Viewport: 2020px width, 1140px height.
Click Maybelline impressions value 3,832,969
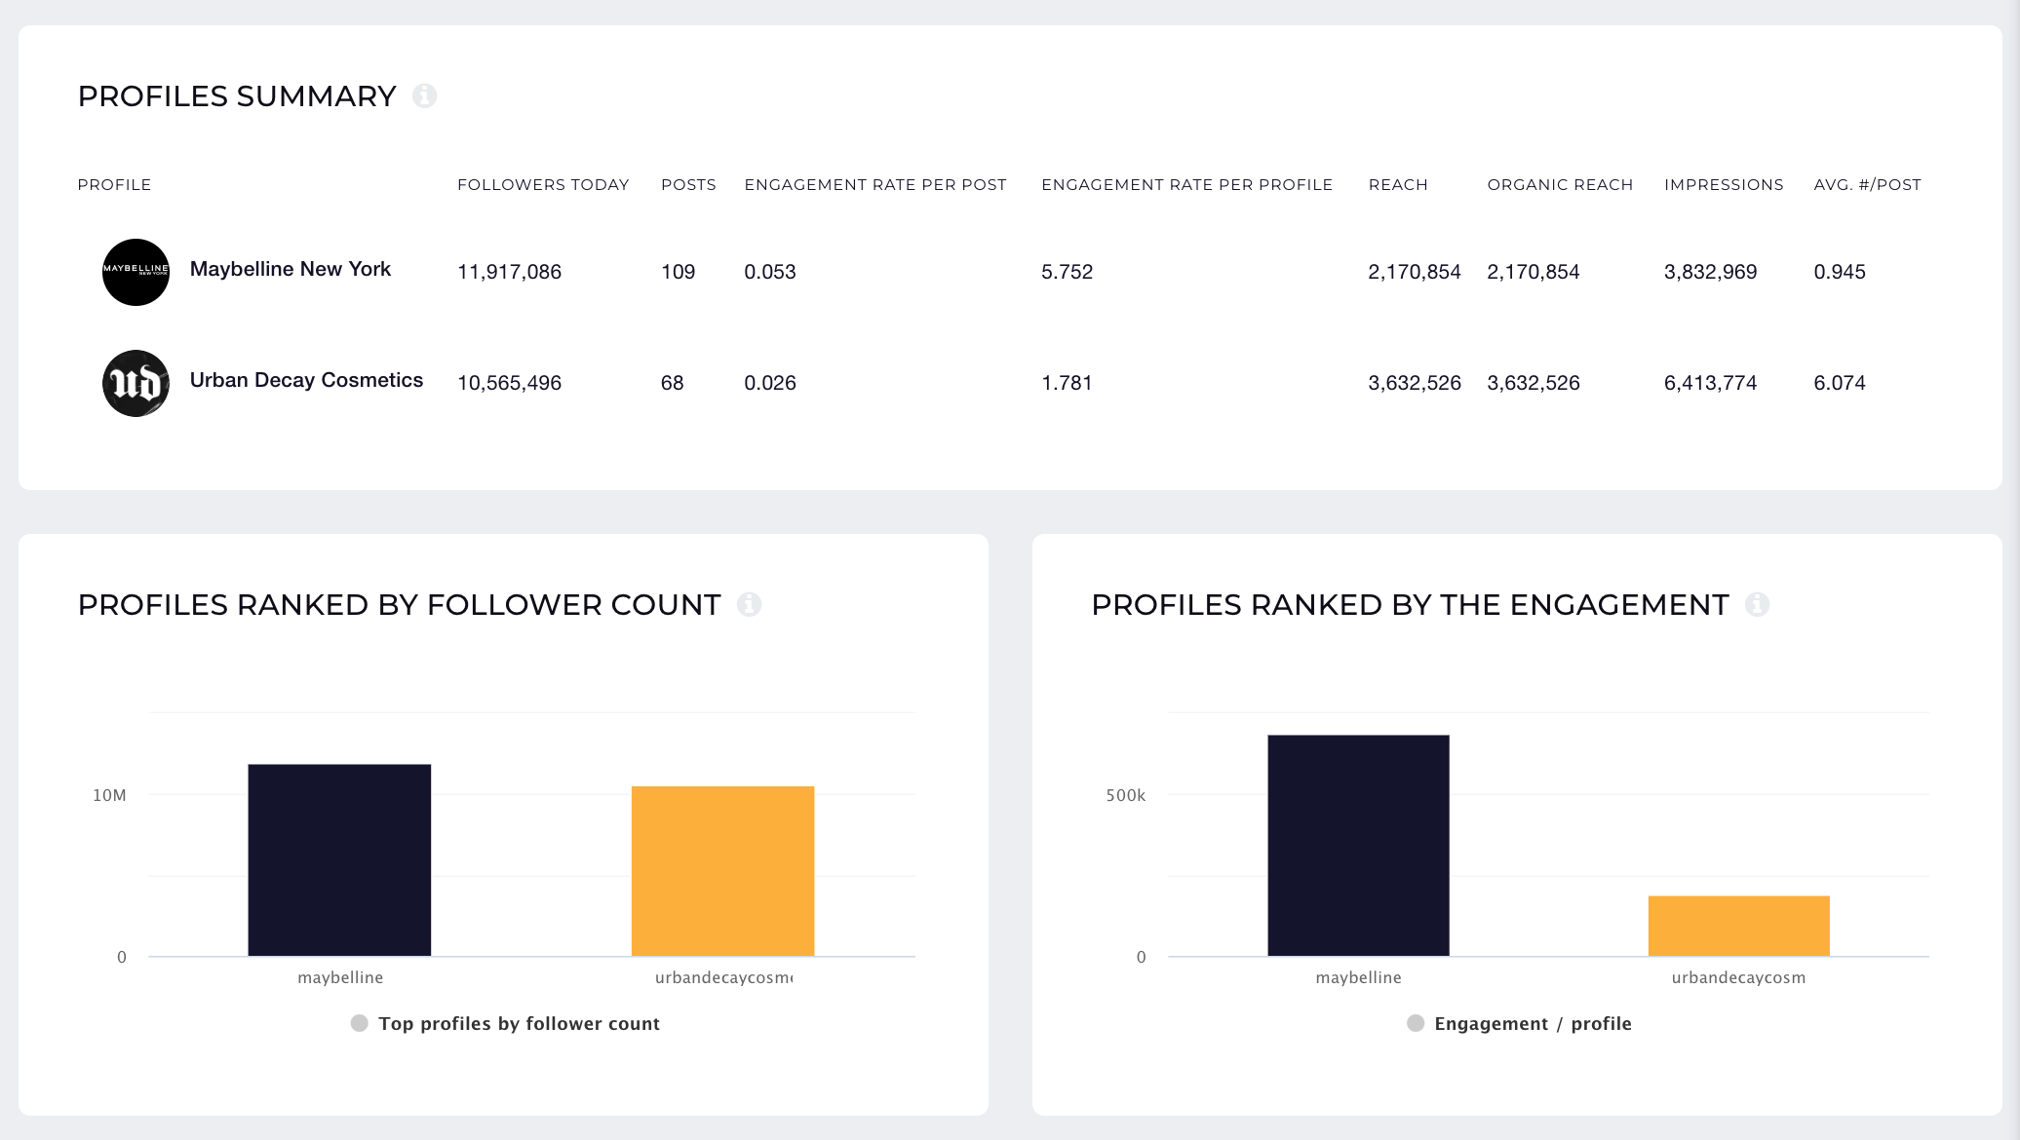pos(1710,272)
